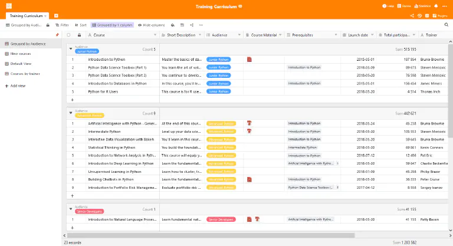Screen dimensions: 453x246
Task: Open the file in Building Chatbots row
Action: tap(250, 179)
